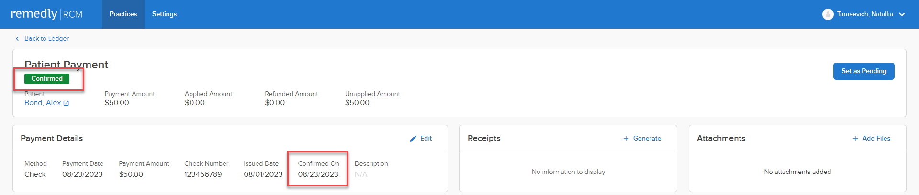Click Edit in Payment Details
919x195 pixels.
(426, 139)
